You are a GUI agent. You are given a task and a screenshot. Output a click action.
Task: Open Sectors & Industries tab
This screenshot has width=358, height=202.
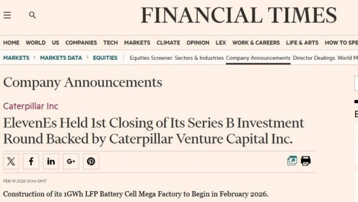(199, 58)
